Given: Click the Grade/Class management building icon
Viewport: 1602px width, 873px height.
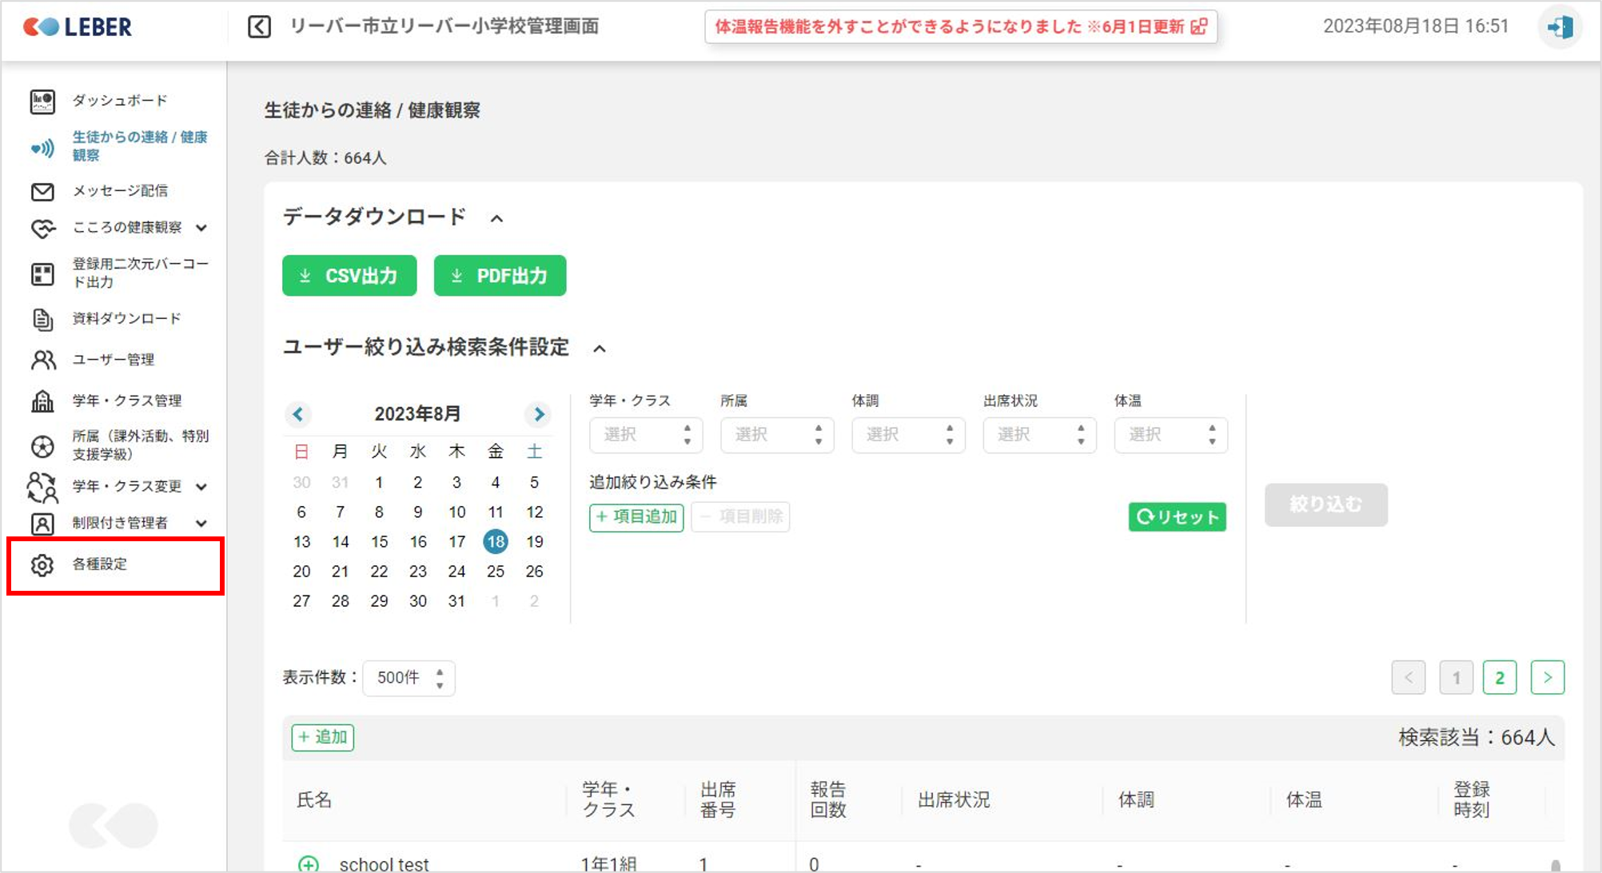Looking at the screenshot, I should coord(42,401).
